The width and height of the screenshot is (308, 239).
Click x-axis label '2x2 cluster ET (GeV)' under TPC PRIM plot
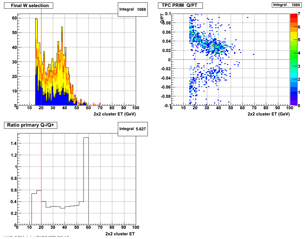268,114
